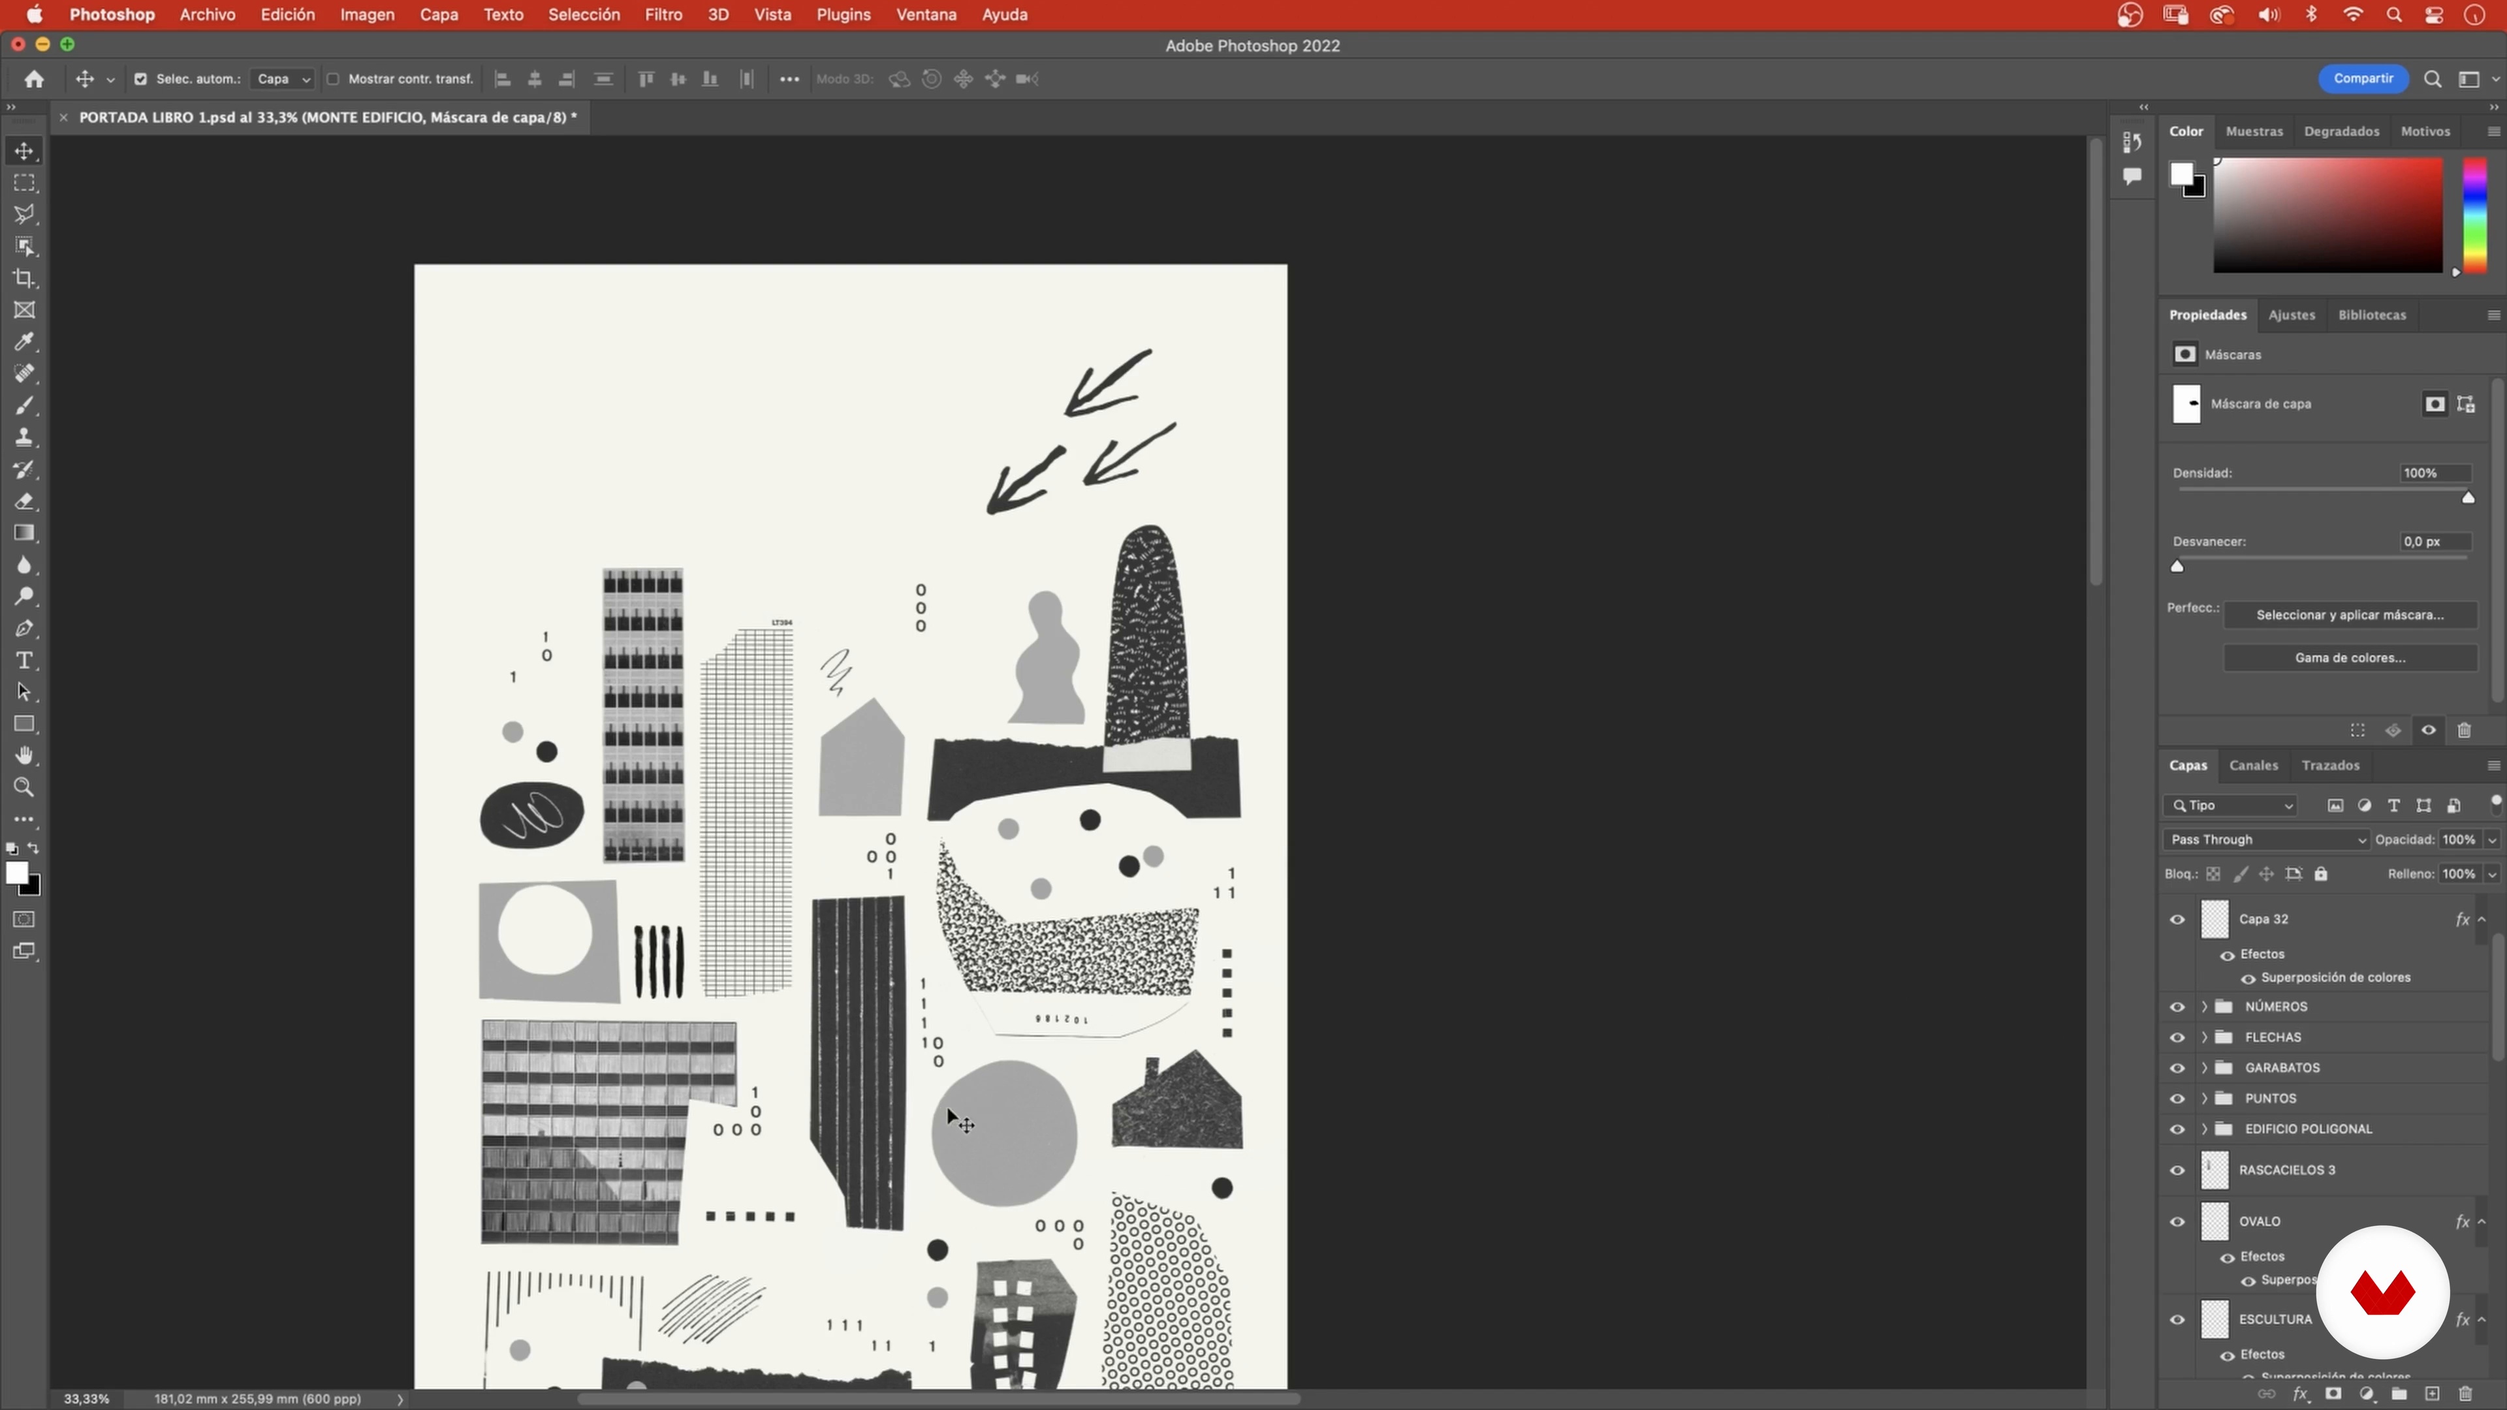Image resolution: width=2507 pixels, height=1410 pixels.
Task: Select the Eyedropper tool
Action: click(24, 341)
